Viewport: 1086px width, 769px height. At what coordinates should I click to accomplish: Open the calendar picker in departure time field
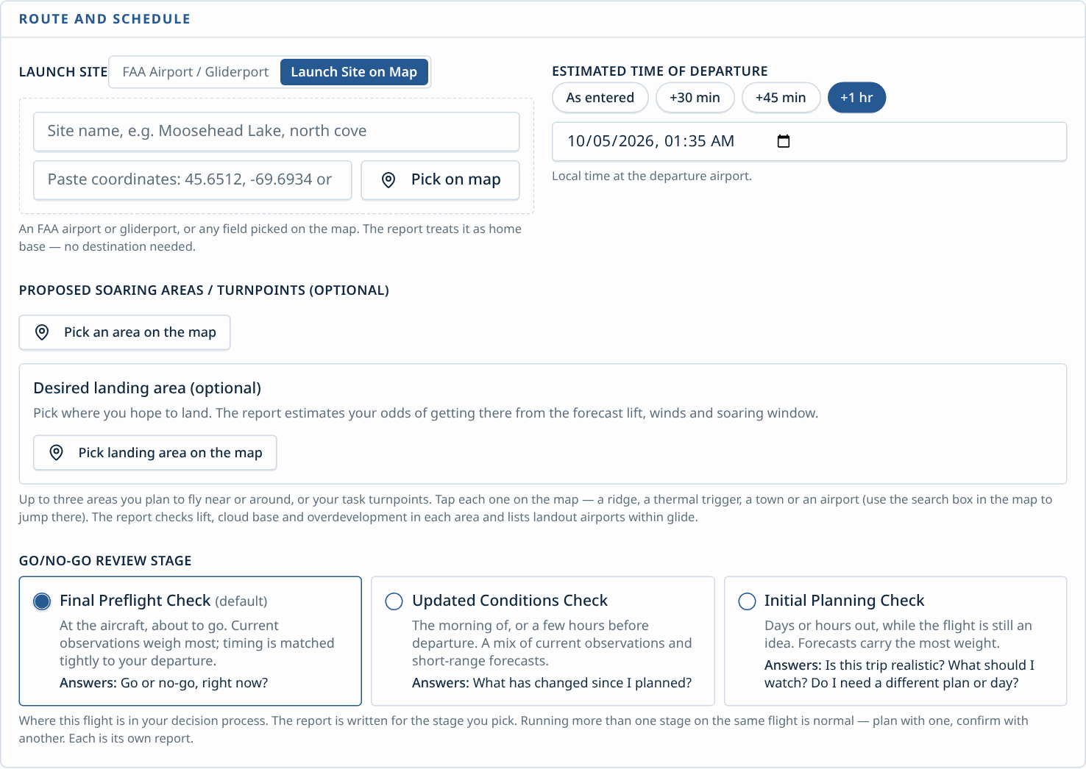click(784, 141)
